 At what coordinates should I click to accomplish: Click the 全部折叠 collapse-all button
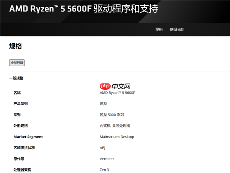[17, 63]
